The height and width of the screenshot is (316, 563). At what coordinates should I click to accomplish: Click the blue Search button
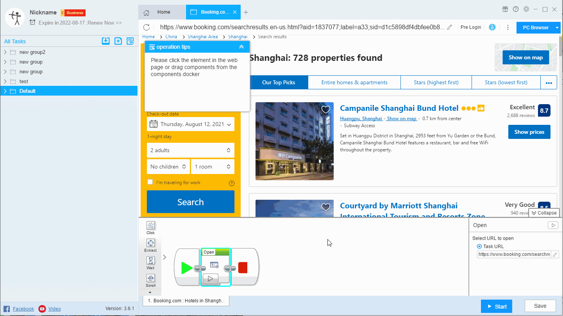click(x=190, y=202)
